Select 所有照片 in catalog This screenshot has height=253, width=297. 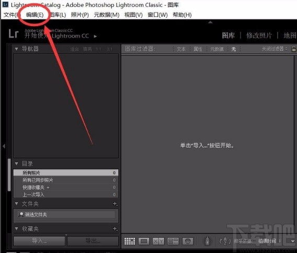[x=66, y=172]
